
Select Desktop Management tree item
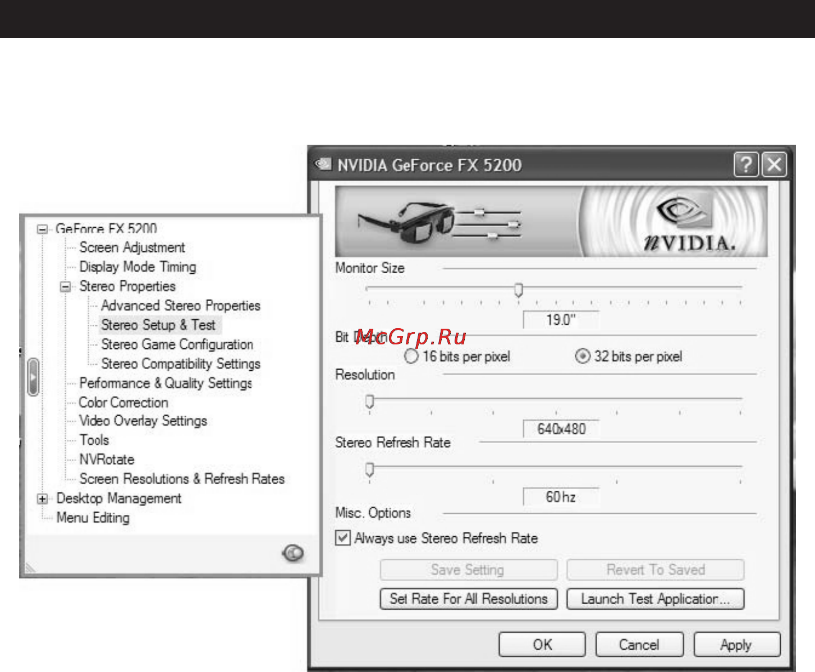click(119, 498)
